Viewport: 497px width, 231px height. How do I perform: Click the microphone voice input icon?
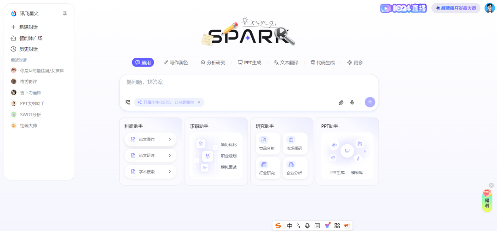pos(352,102)
